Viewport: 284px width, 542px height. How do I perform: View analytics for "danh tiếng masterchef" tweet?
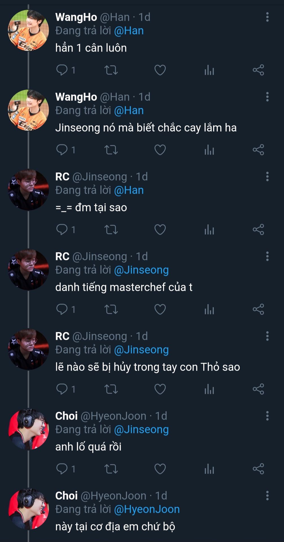pos(209,309)
